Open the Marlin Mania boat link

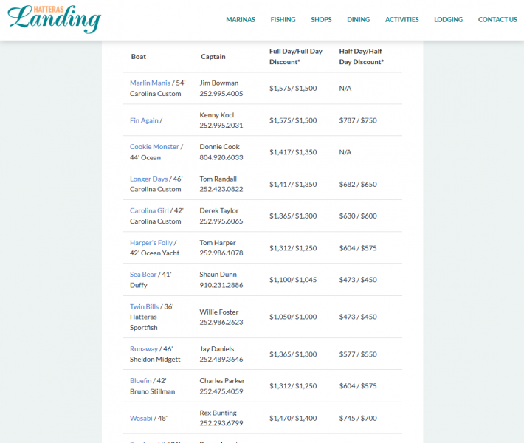[x=150, y=83]
